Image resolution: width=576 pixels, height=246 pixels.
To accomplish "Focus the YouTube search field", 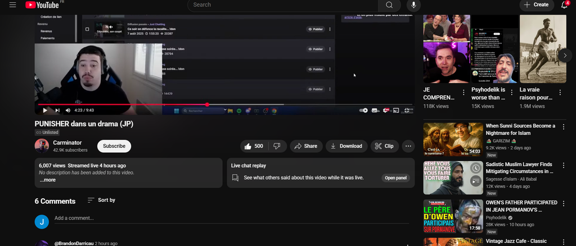I will (x=283, y=4).
